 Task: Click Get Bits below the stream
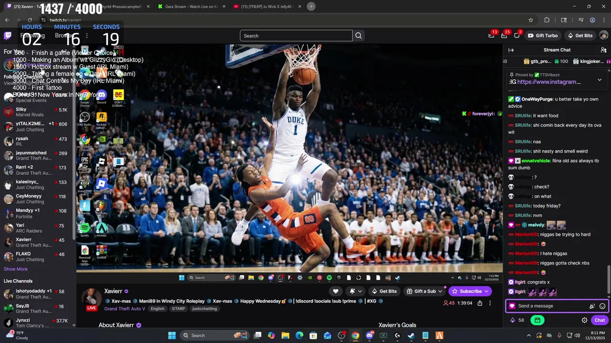coord(384,291)
